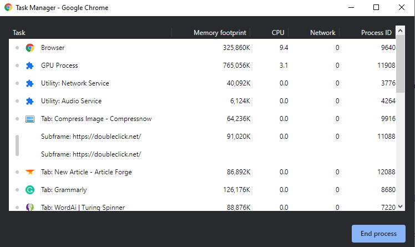
Task: Select the first doubleclick.net subframe row
Action: coord(91,137)
